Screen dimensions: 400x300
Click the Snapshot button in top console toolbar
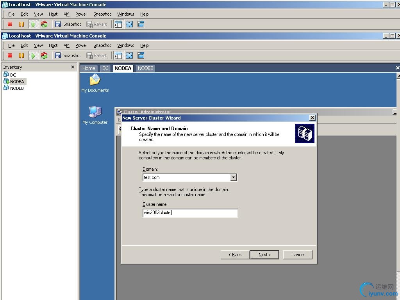(68, 24)
